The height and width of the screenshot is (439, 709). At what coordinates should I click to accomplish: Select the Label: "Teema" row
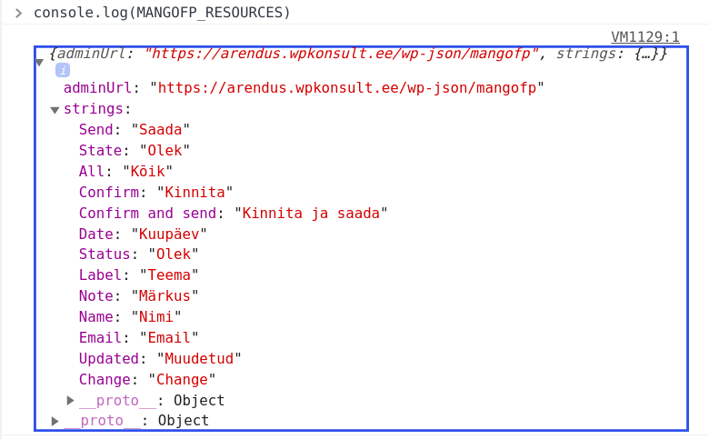coord(138,275)
